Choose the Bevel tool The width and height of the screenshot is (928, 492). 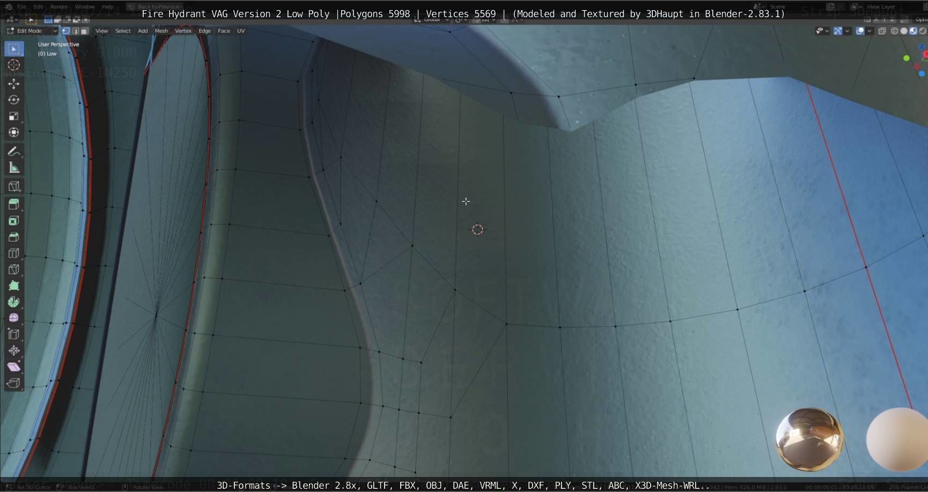pyautogui.click(x=14, y=237)
